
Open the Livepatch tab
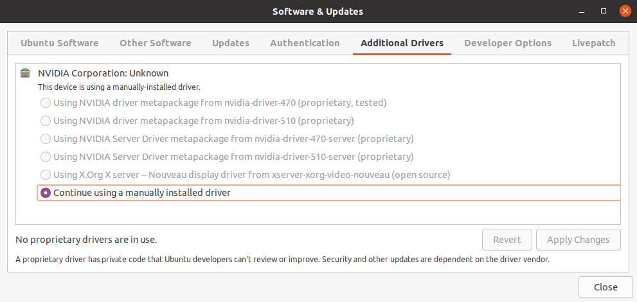coord(593,43)
